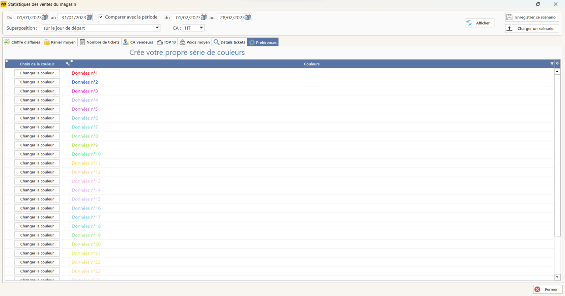565x296 pixels.
Task: Click the filter funnel icon in Couleurs header
Action: [x=552, y=64]
